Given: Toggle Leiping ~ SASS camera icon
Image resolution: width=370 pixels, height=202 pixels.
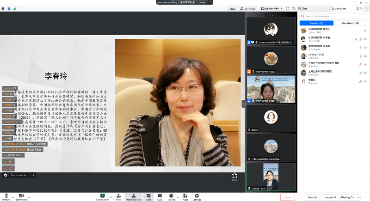Looking at the screenshot, I should pos(365,56).
